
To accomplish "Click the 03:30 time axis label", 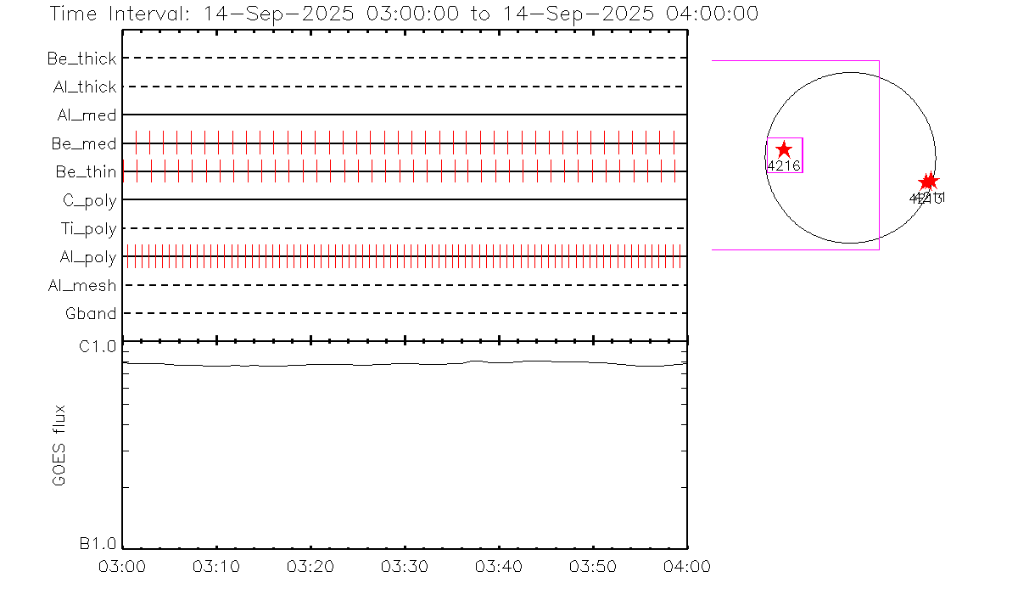I will (x=406, y=566).
